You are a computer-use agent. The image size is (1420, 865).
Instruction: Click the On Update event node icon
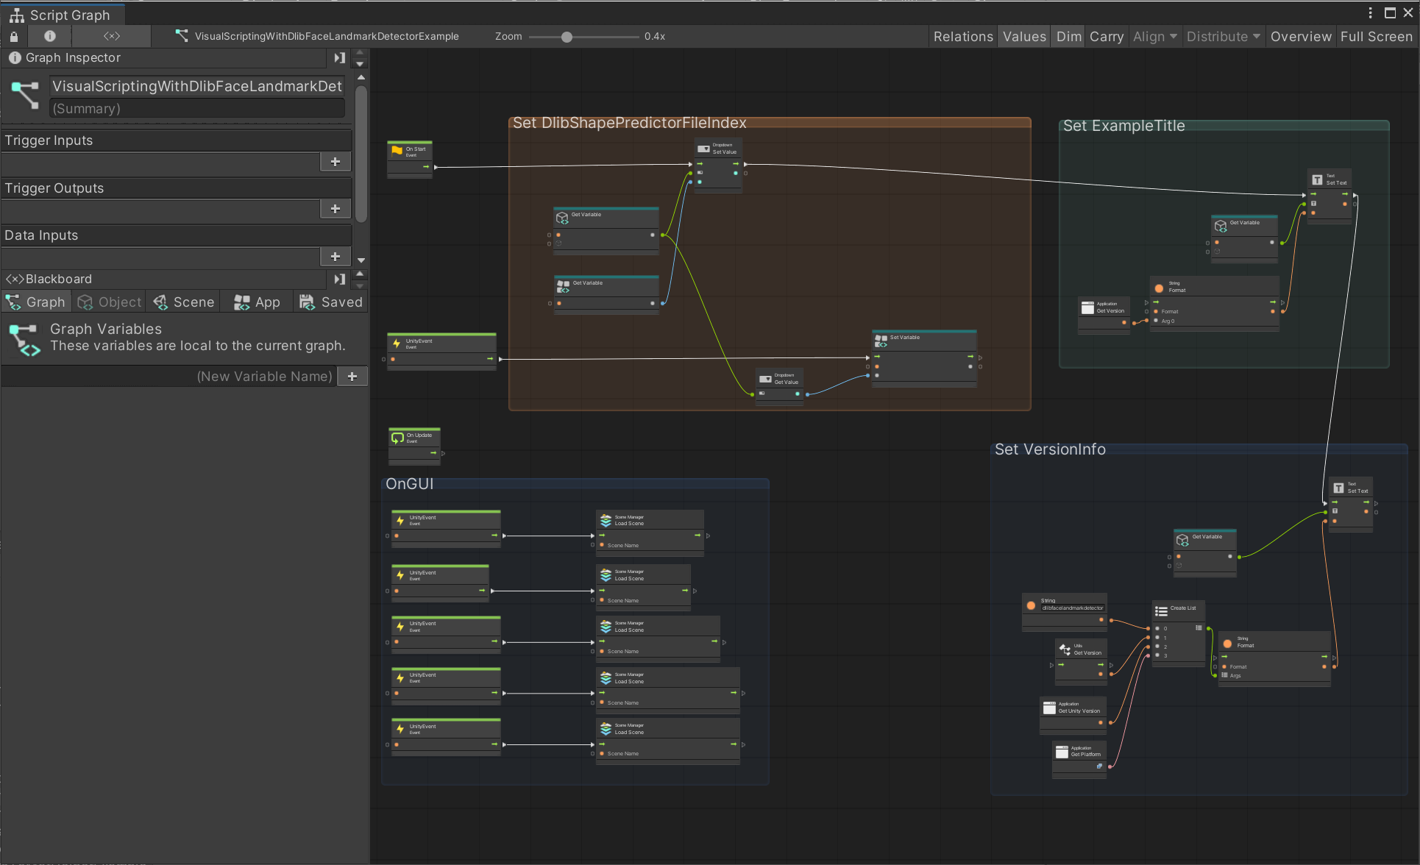click(x=397, y=438)
